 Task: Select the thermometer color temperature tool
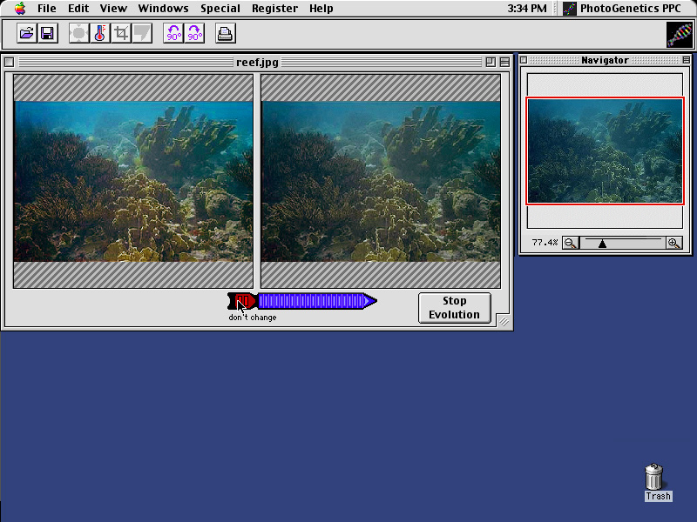coord(100,34)
